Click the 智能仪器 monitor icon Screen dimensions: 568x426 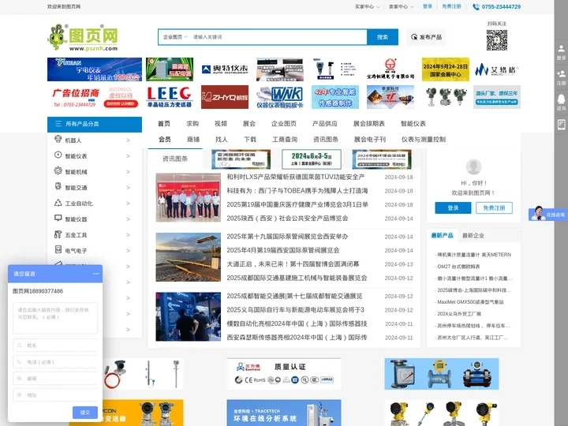(58, 218)
